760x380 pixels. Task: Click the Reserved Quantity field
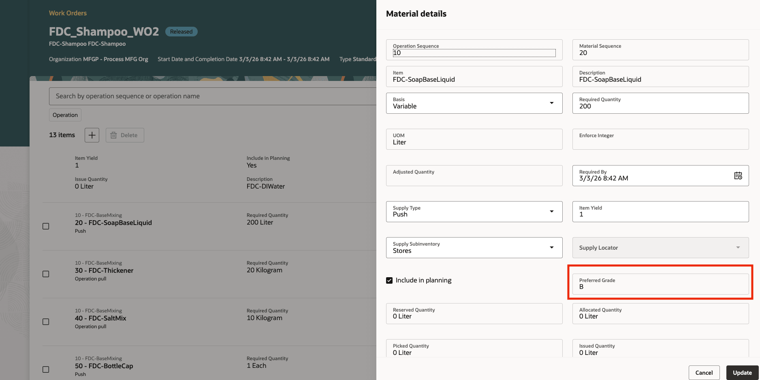click(474, 314)
